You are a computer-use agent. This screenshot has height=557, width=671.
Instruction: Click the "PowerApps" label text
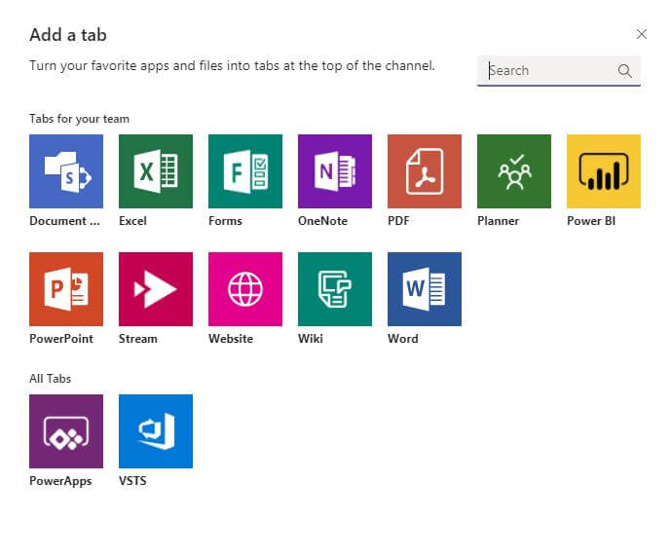click(60, 481)
